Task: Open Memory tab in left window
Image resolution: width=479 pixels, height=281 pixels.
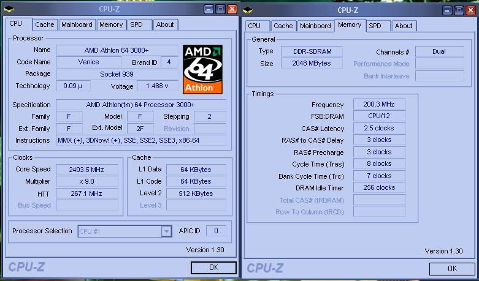Action: (111, 24)
